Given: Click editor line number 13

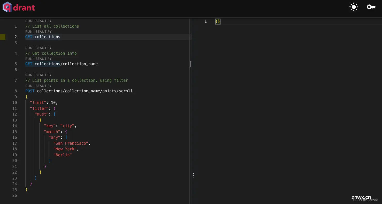Looking at the screenshot, I should click(14, 120).
